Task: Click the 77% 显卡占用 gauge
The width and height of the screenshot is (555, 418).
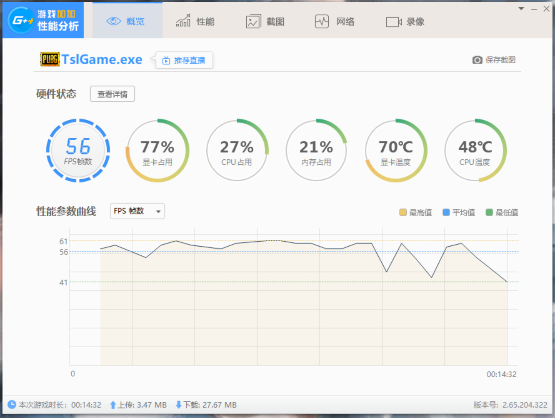Action: 157,151
